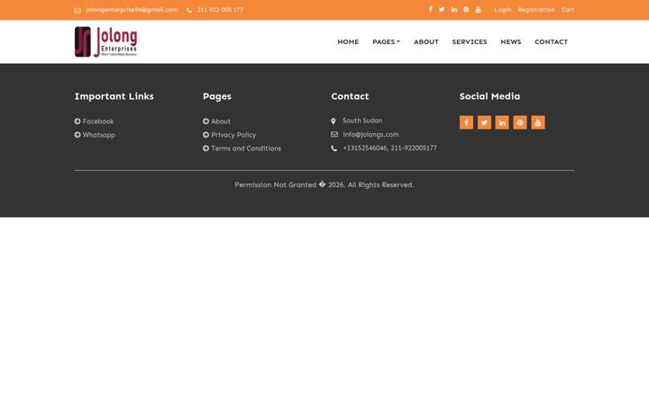Click the arrow icon beside Privacy Policy
The height and width of the screenshot is (405, 649).
206,135
